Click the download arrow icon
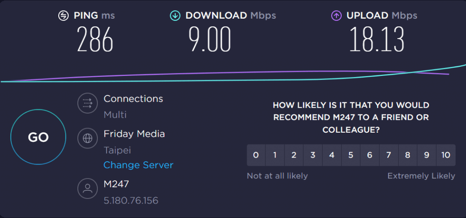 (x=175, y=16)
